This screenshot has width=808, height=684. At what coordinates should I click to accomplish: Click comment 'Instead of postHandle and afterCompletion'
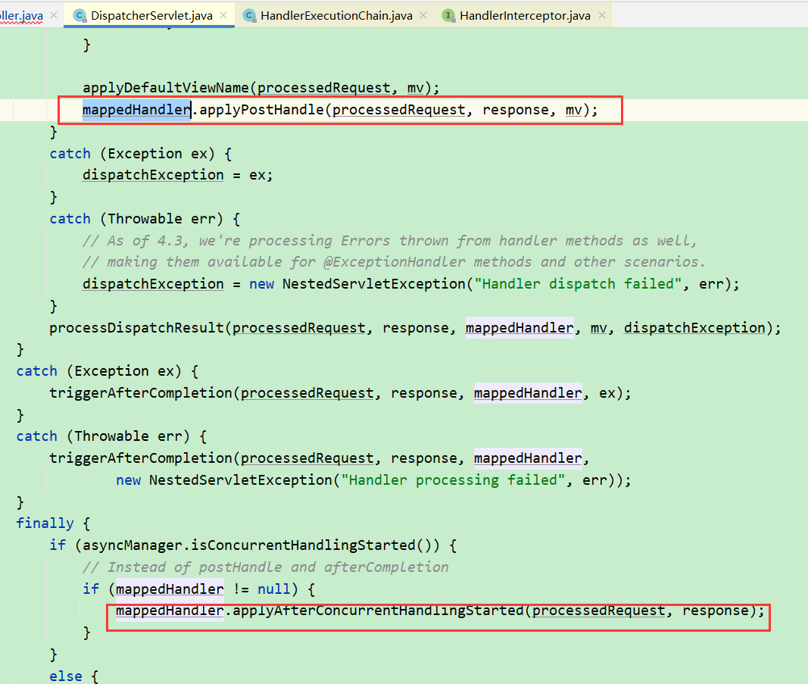coord(265,567)
